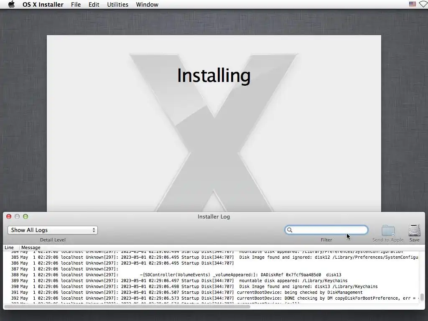Open the Apple menu

click(x=11, y=4)
